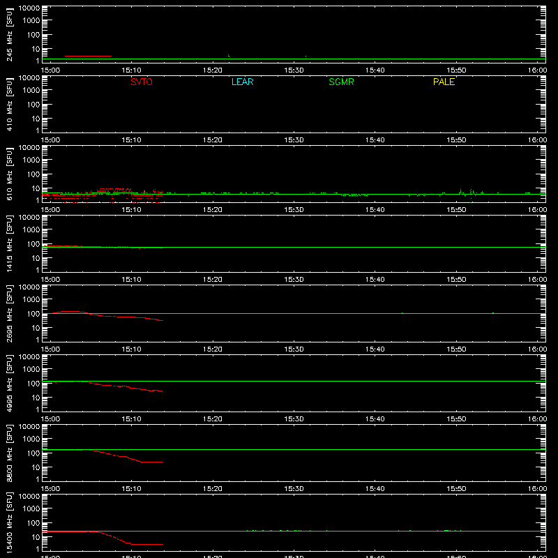Click the short red SVTO trace in the 245 MHz panel

88,56
